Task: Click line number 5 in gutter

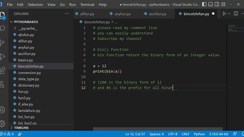Action: [84, 49]
